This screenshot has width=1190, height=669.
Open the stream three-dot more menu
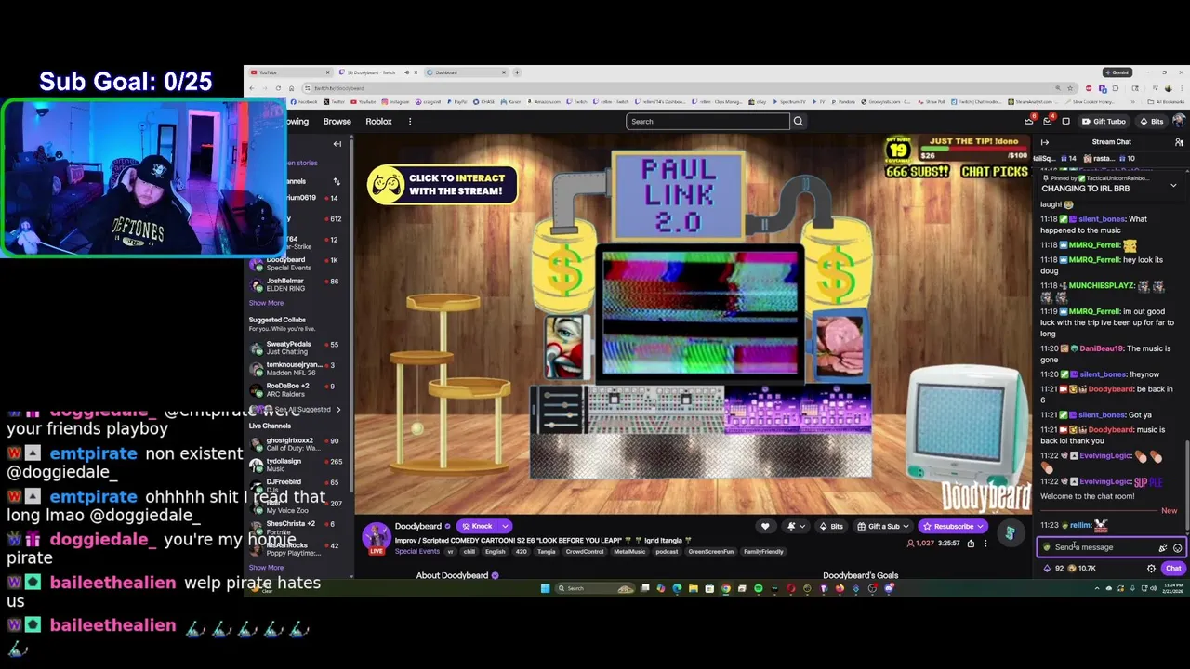pyautogui.click(x=985, y=544)
